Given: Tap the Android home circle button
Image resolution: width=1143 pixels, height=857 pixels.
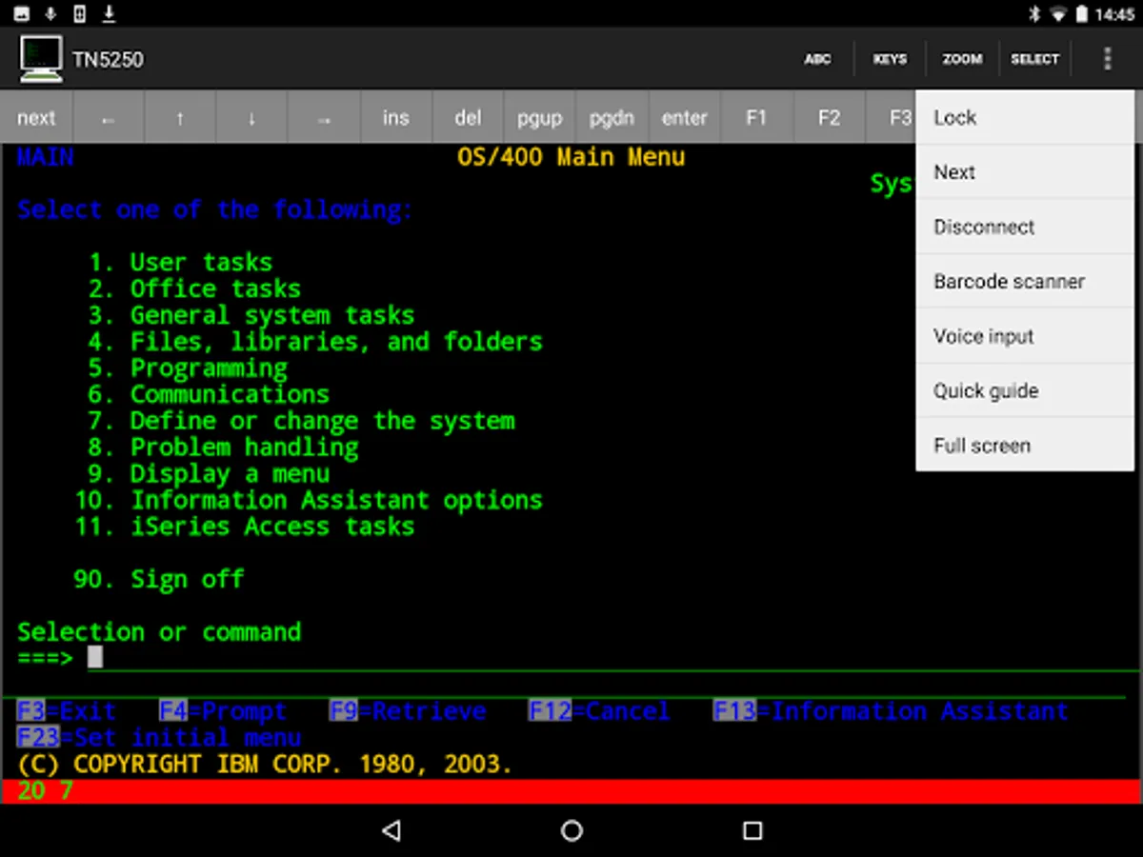Looking at the screenshot, I should (x=571, y=830).
